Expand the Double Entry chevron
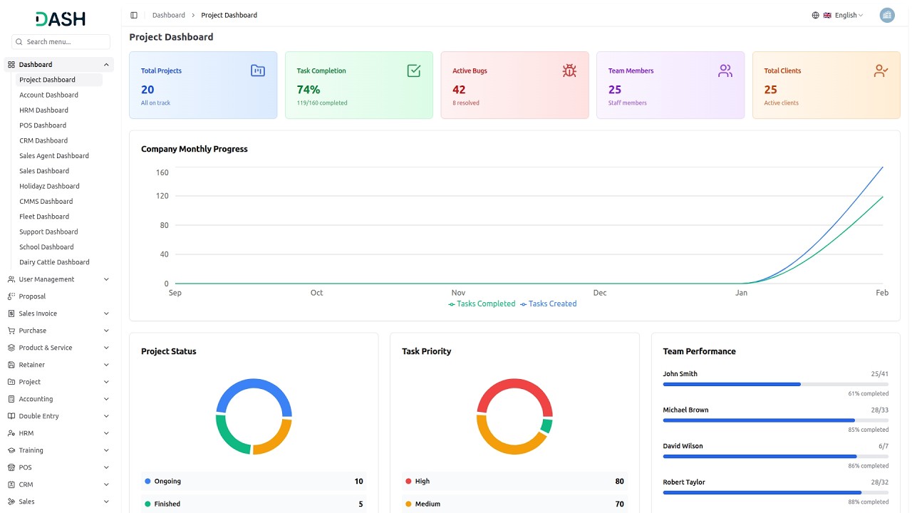 106,416
